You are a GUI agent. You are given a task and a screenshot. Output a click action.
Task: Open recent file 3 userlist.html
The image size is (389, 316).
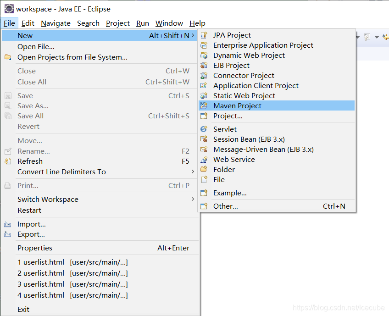click(100, 284)
